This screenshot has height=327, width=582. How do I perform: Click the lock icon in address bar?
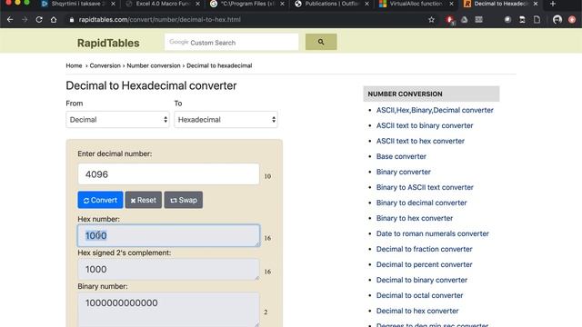pyautogui.click(x=72, y=20)
